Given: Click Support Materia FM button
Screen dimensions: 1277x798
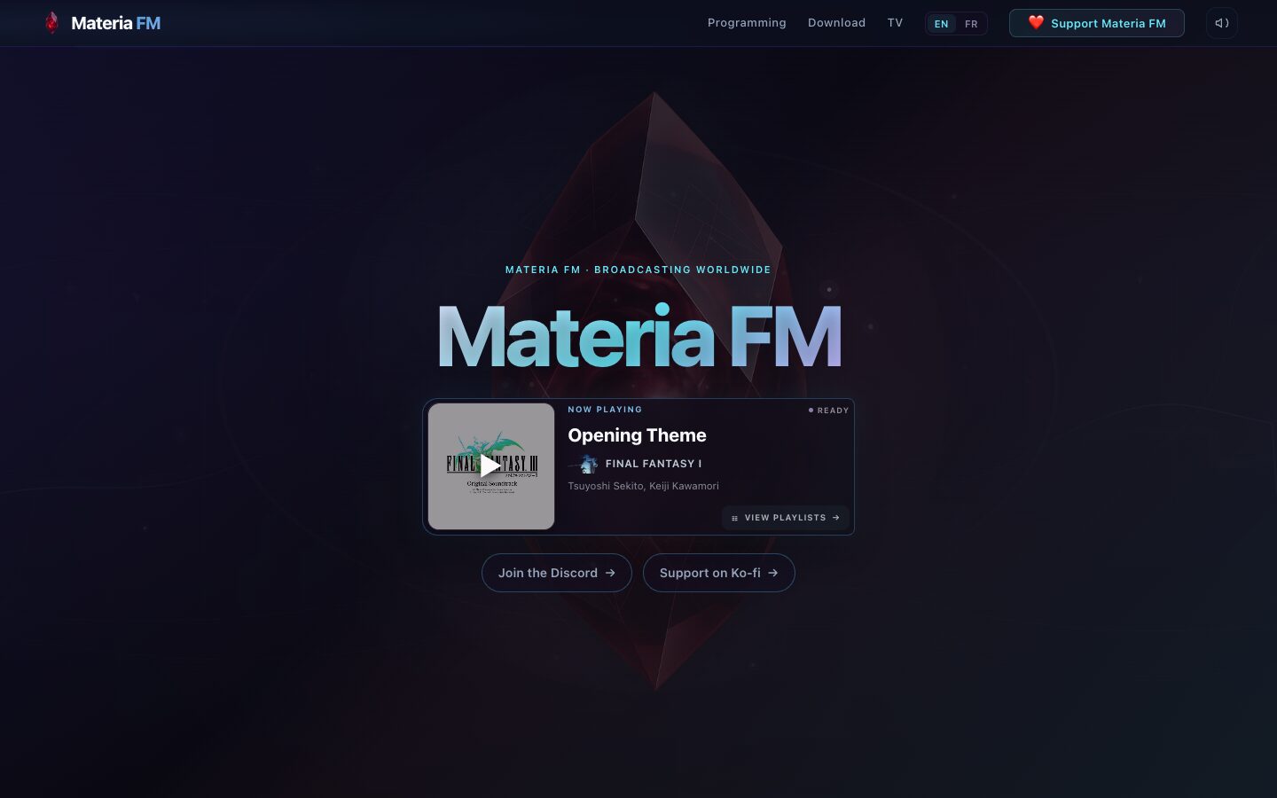Looking at the screenshot, I should click(1097, 23).
